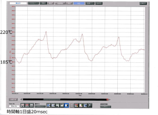This screenshot has width=158, height=115.
Task: Click the gray grid icon with down arrow
Action: pos(58,105)
